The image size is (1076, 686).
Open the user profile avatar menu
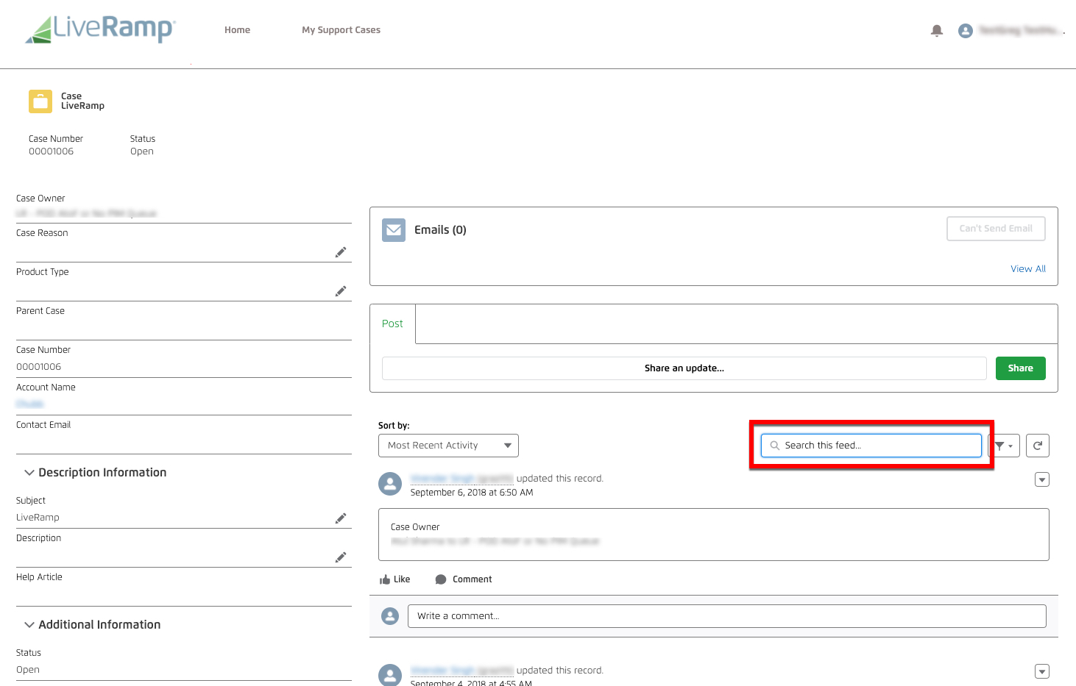click(x=966, y=31)
